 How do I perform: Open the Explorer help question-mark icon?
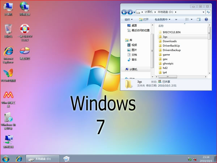pos(206,19)
